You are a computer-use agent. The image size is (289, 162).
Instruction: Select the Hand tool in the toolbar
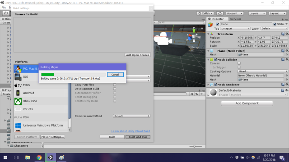tap(6, 13)
